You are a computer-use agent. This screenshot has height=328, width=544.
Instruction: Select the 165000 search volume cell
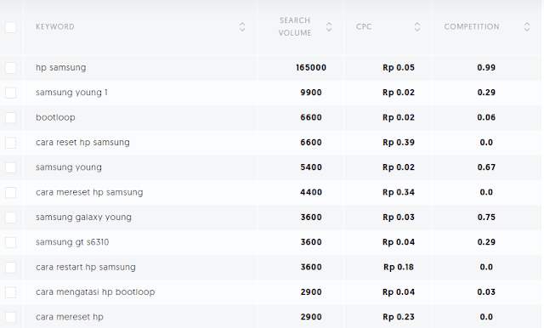pyautogui.click(x=311, y=68)
